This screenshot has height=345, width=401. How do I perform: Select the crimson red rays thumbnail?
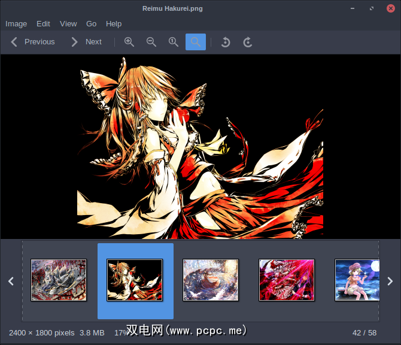(287, 280)
